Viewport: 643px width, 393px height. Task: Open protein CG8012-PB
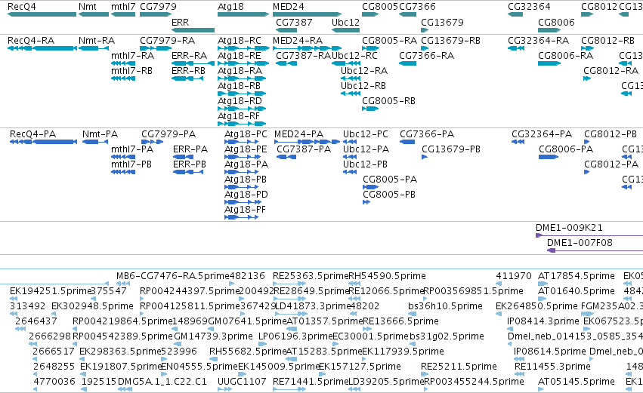pyautogui.click(x=587, y=142)
